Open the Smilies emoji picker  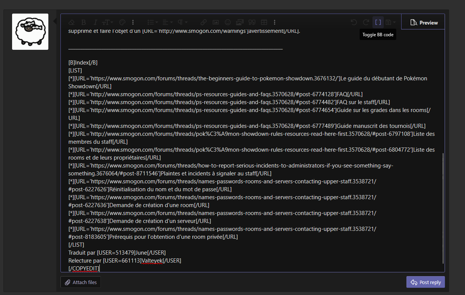pyautogui.click(x=228, y=22)
